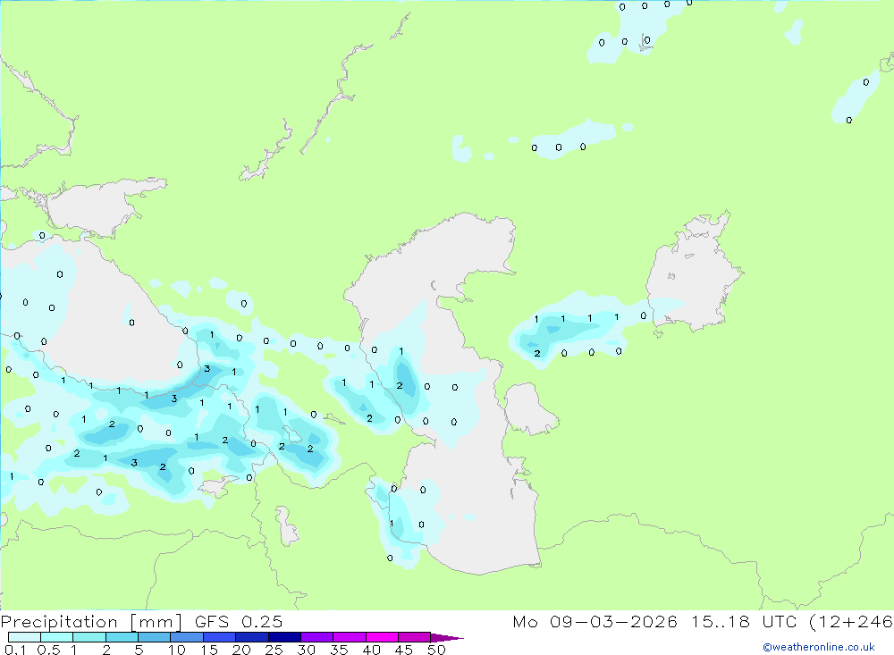Click the legend swatch between 25 and 30
894x655 pixels.
click(284, 637)
